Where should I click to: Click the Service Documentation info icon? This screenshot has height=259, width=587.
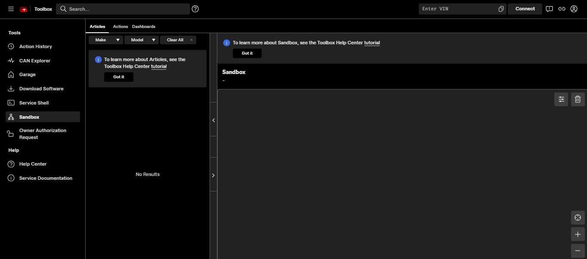pyautogui.click(x=11, y=178)
